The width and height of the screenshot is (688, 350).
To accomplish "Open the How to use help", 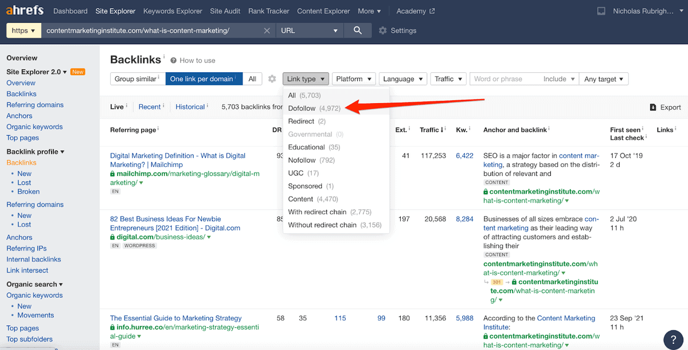I will [x=193, y=60].
